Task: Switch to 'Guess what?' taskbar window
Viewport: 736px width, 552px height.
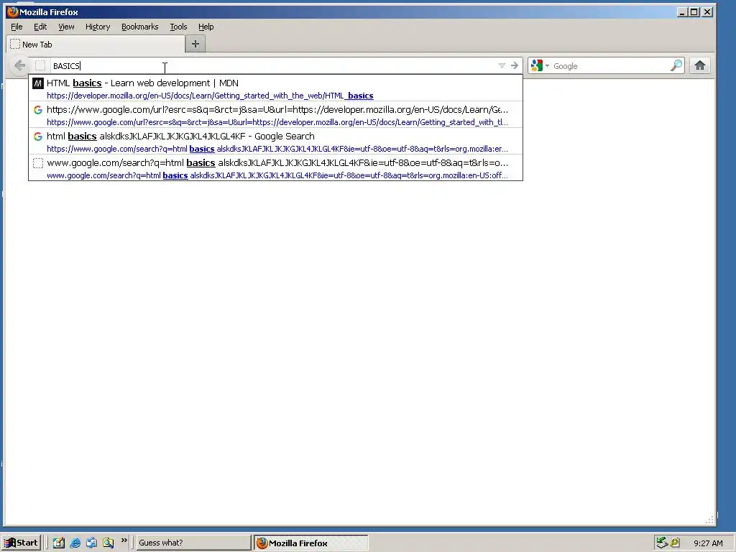Action: pyautogui.click(x=193, y=543)
